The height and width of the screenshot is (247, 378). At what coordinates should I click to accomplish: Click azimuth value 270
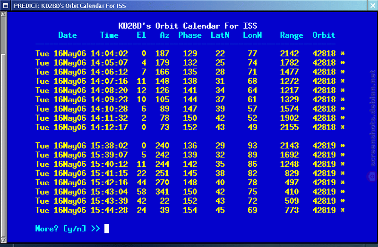pyautogui.click(x=162, y=182)
